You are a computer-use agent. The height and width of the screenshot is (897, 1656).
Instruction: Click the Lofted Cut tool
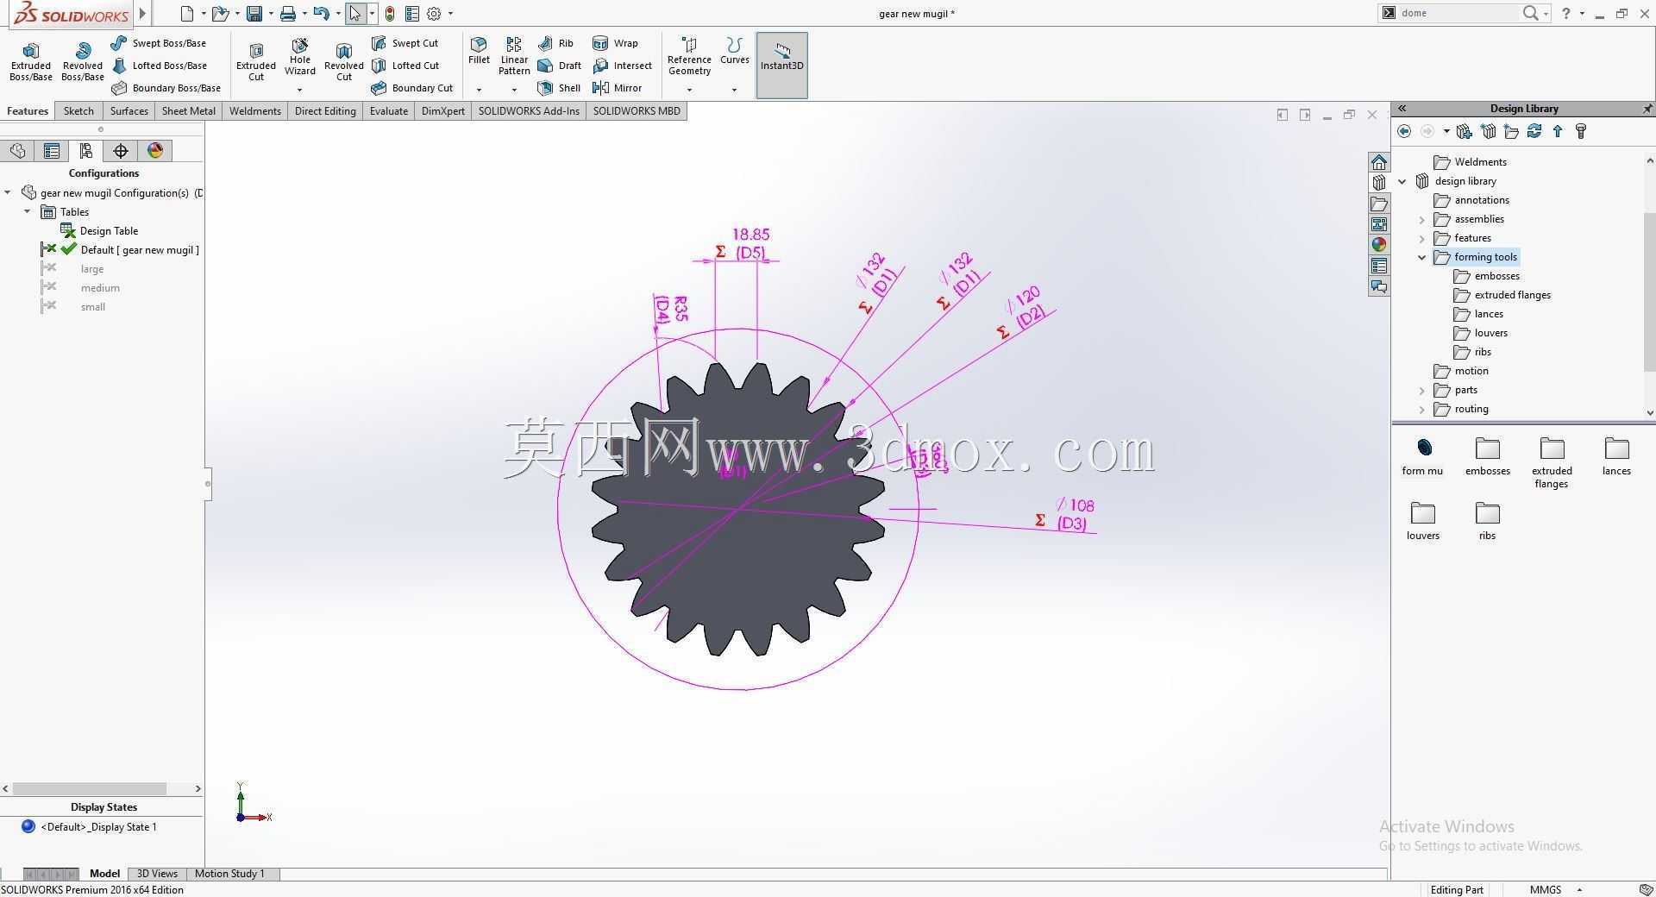[405, 66]
